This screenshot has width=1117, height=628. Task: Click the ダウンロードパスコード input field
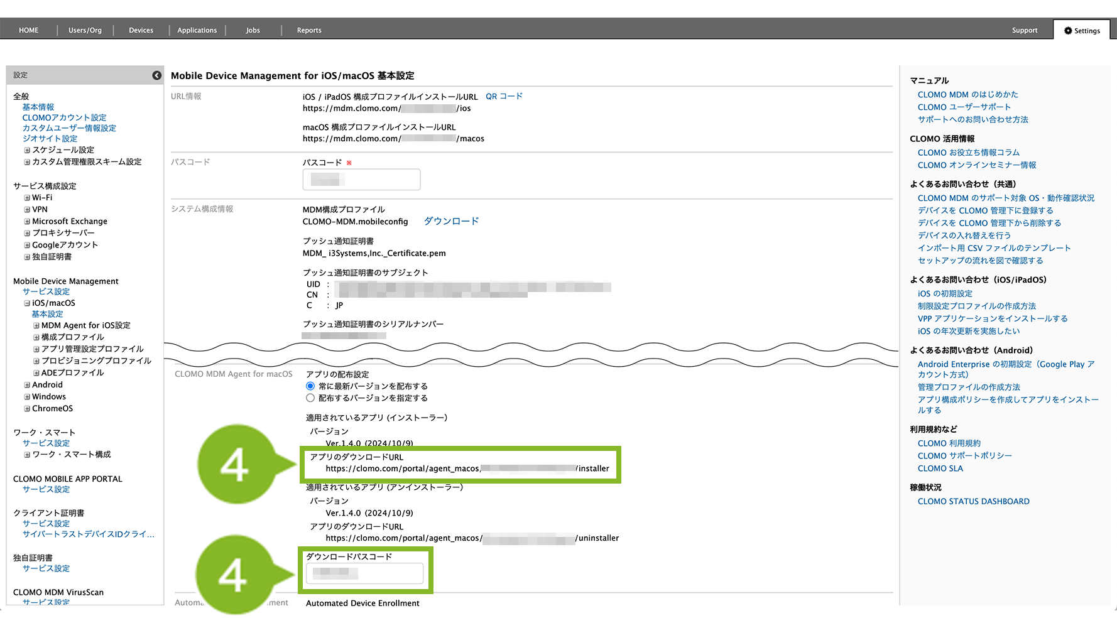tap(364, 573)
